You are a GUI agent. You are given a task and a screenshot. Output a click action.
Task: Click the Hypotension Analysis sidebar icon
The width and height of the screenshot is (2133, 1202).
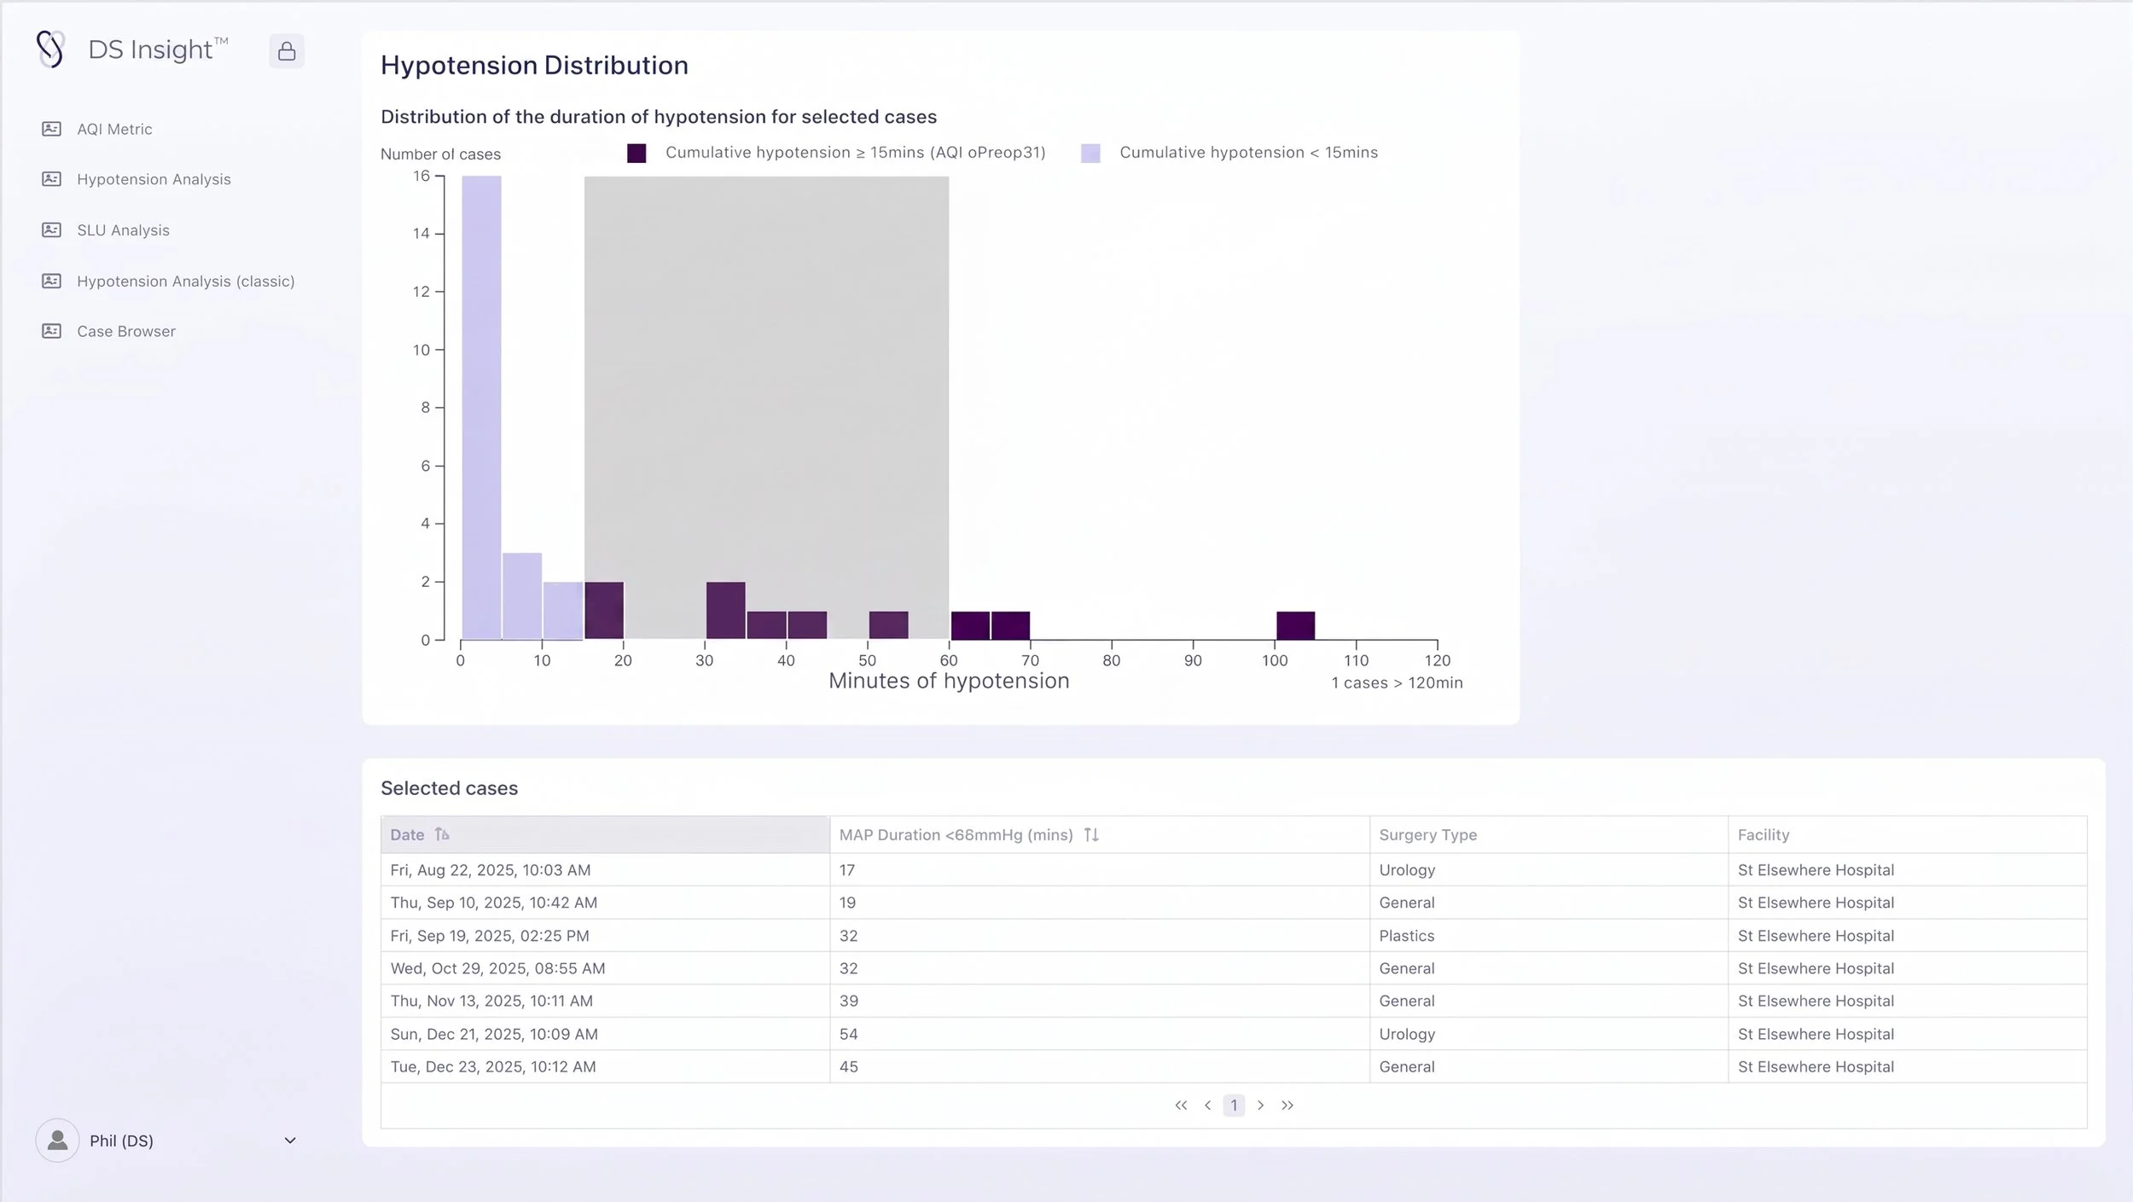point(51,179)
